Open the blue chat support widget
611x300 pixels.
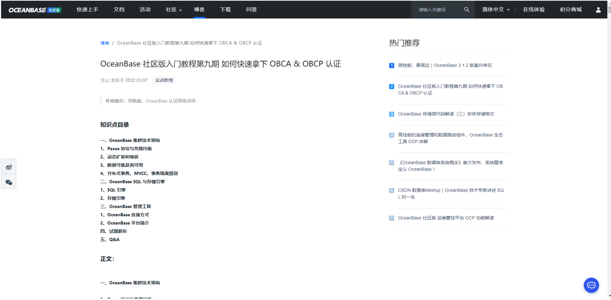click(591, 285)
